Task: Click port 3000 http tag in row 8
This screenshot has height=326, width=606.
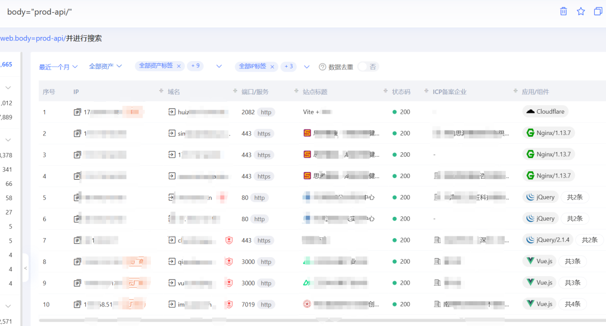Action: click(x=266, y=262)
